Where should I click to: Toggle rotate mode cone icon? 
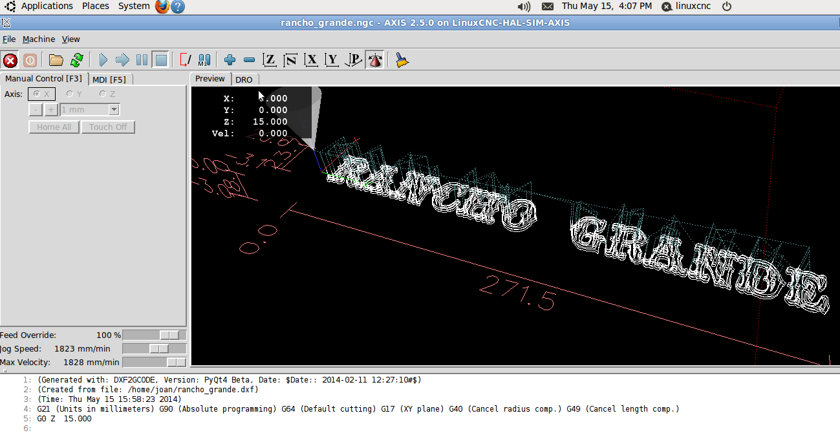point(374,61)
